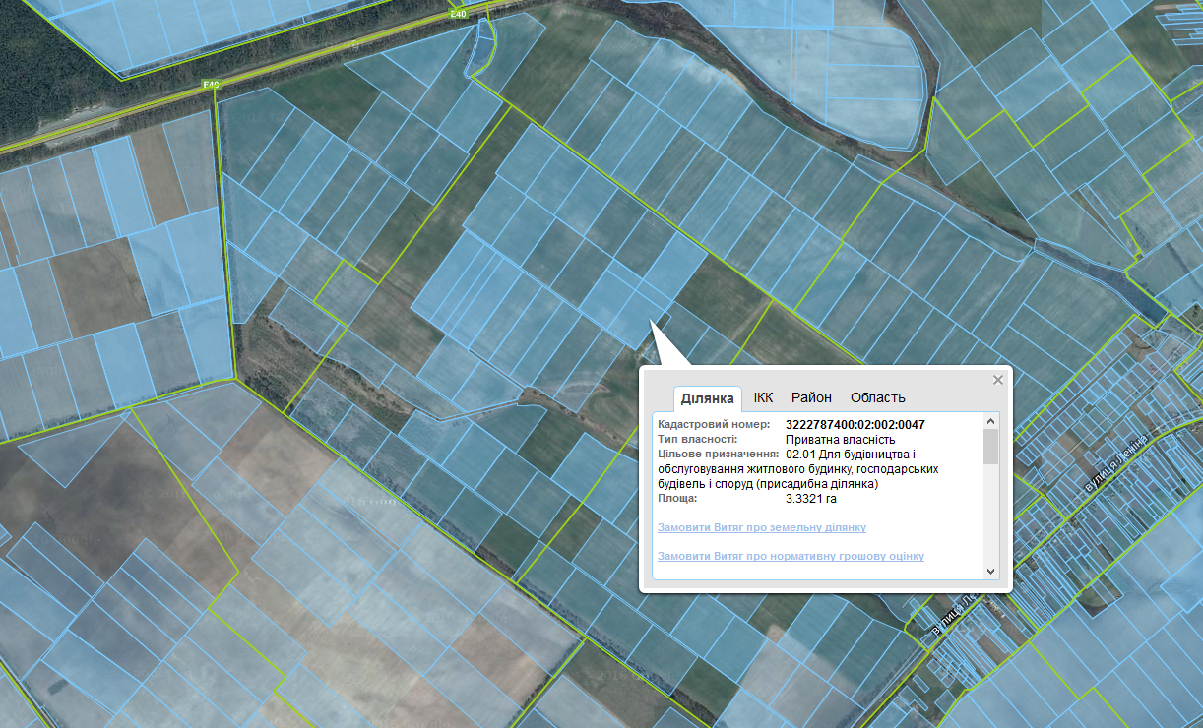Click the popup scrollbar down arrow

(x=990, y=571)
